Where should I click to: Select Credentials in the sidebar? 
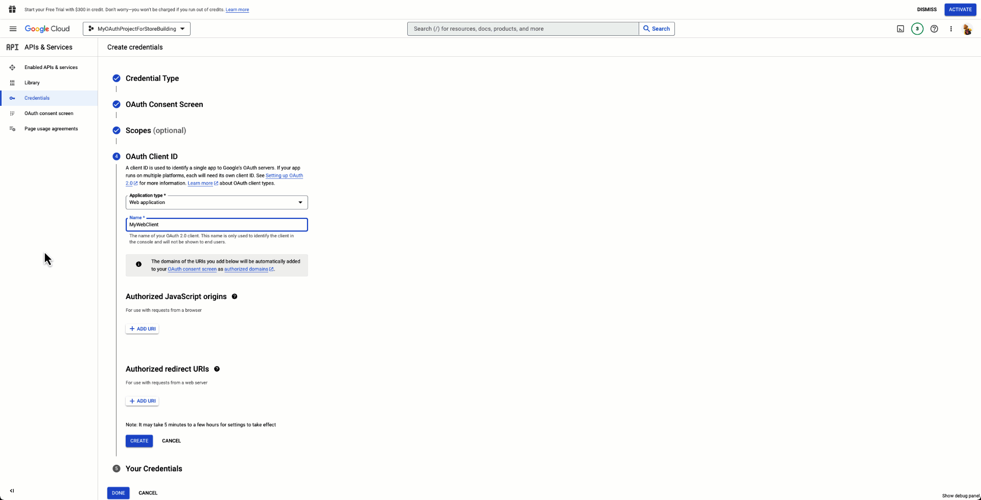click(37, 98)
